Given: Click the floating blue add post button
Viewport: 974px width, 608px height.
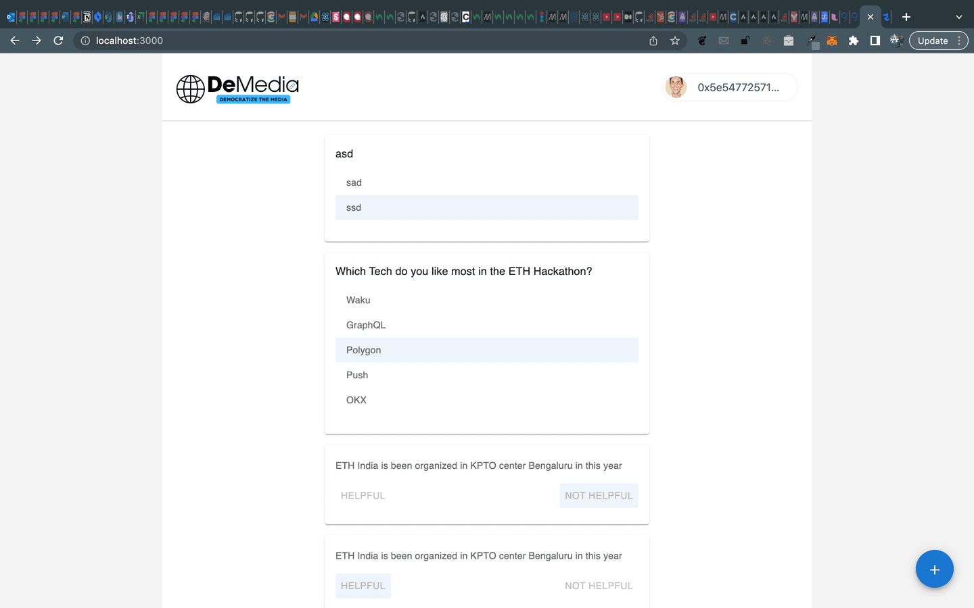Looking at the screenshot, I should coord(934,569).
